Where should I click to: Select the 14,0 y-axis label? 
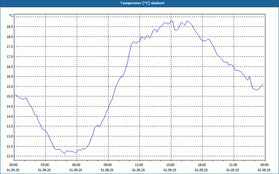10,116
